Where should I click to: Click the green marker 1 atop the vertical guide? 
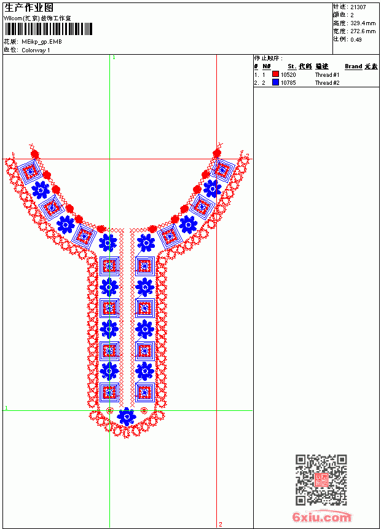(114, 58)
